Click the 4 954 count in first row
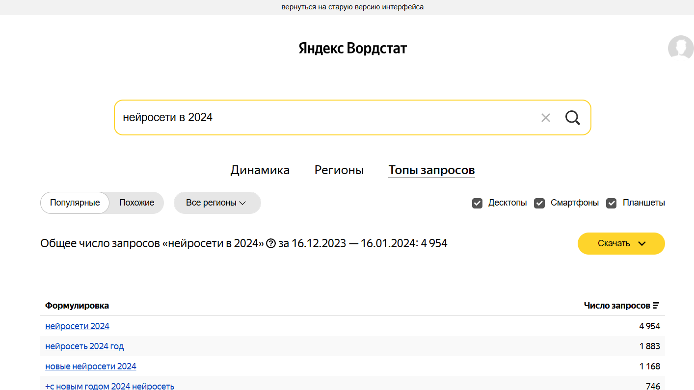This screenshot has height=390, width=694. tap(649, 326)
